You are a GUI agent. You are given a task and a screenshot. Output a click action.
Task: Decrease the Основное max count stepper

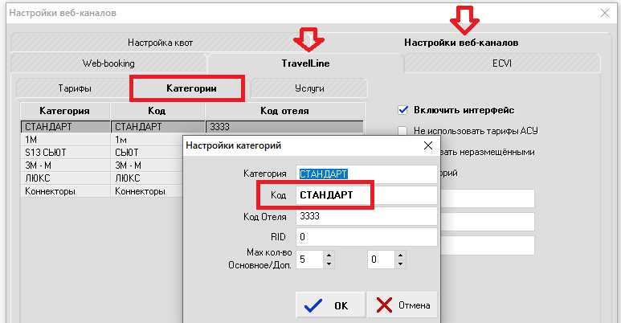329,264
